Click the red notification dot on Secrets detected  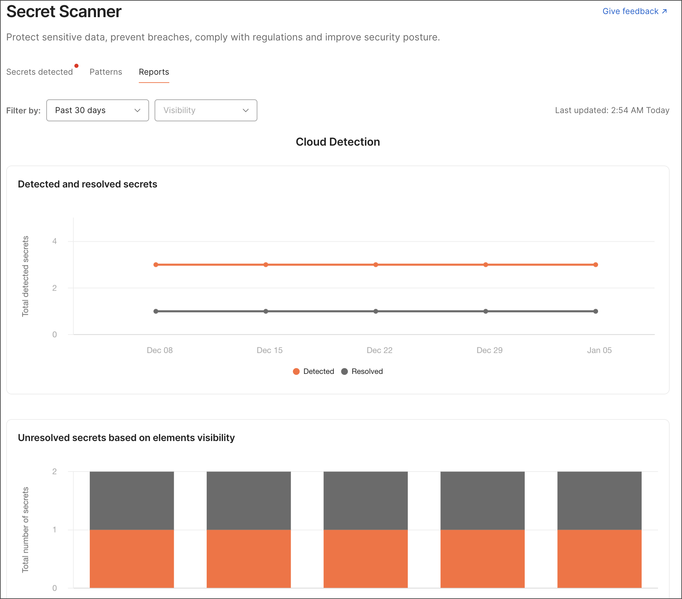coord(77,65)
